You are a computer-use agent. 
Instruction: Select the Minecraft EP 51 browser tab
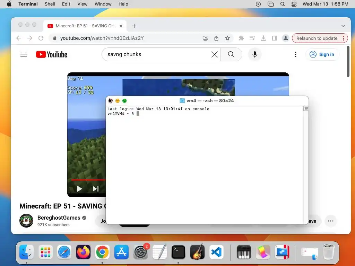coord(85,26)
